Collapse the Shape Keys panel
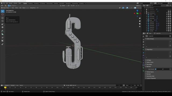The width and height of the screenshot is (172, 96). click(149, 50)
